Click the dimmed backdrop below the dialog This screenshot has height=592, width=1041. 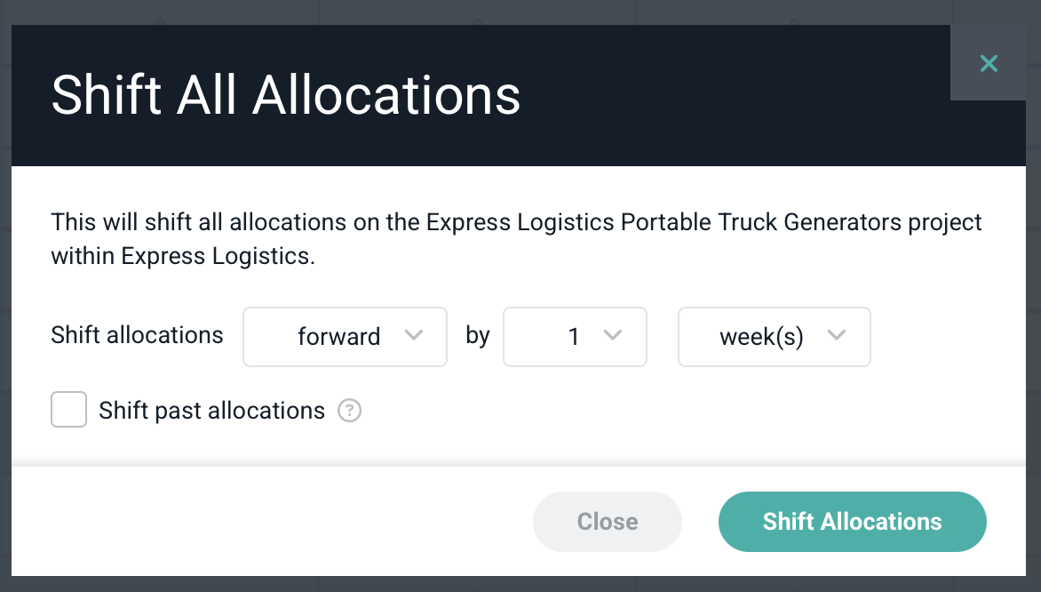coord(520,584)
